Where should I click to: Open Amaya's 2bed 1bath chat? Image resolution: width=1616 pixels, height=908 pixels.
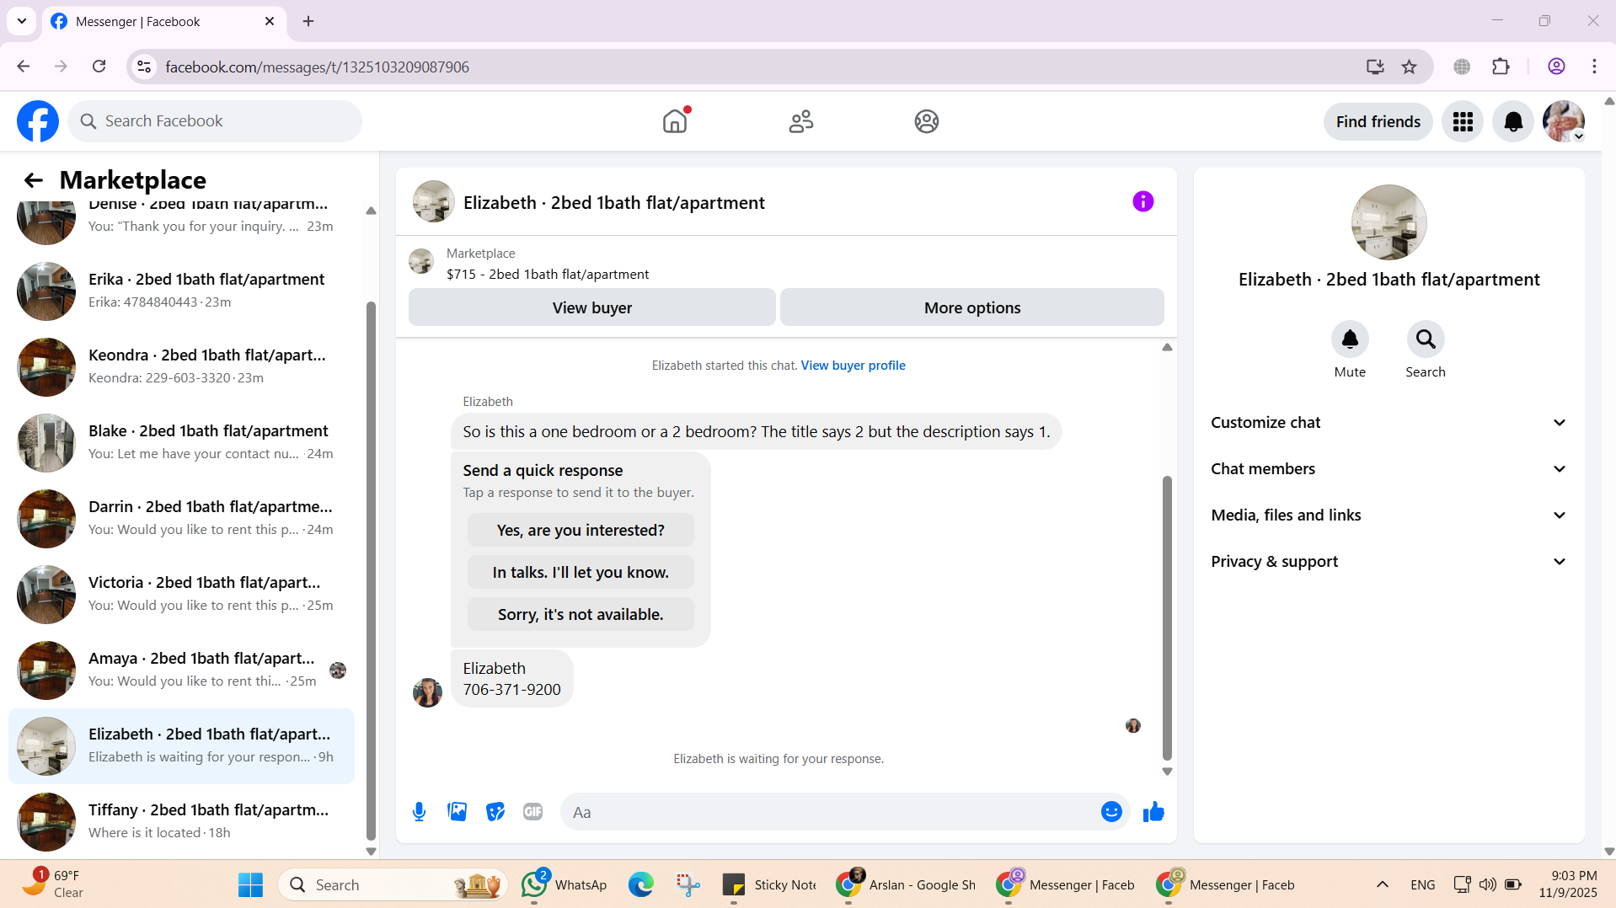(x=181, y=670)
